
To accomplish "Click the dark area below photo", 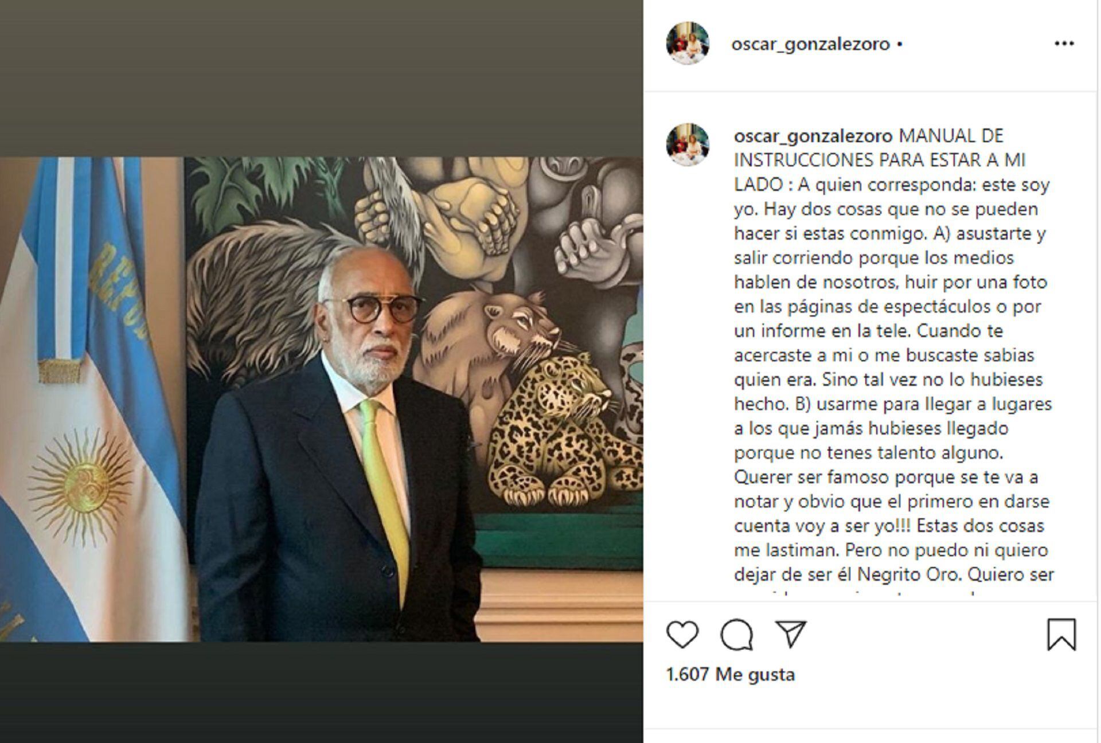I will (x=321, y=692).
